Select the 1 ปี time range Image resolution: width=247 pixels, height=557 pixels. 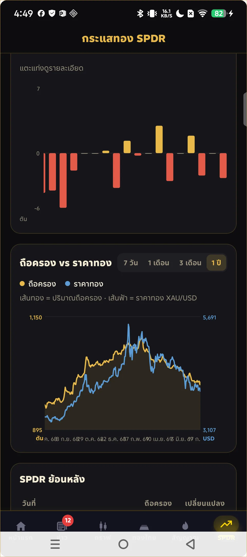click(216, 263)
